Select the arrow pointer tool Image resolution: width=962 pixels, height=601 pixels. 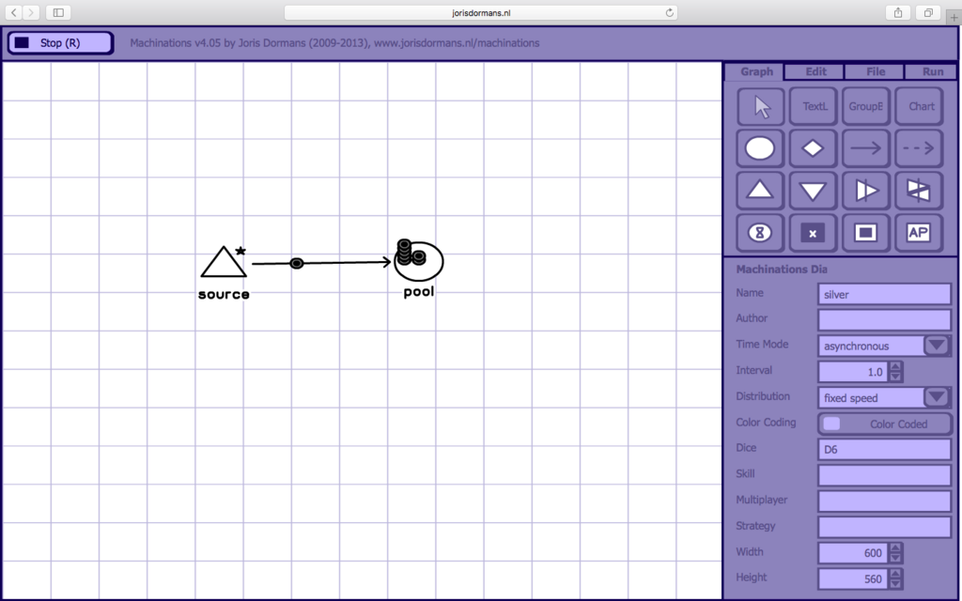click(x=760, y=107)
